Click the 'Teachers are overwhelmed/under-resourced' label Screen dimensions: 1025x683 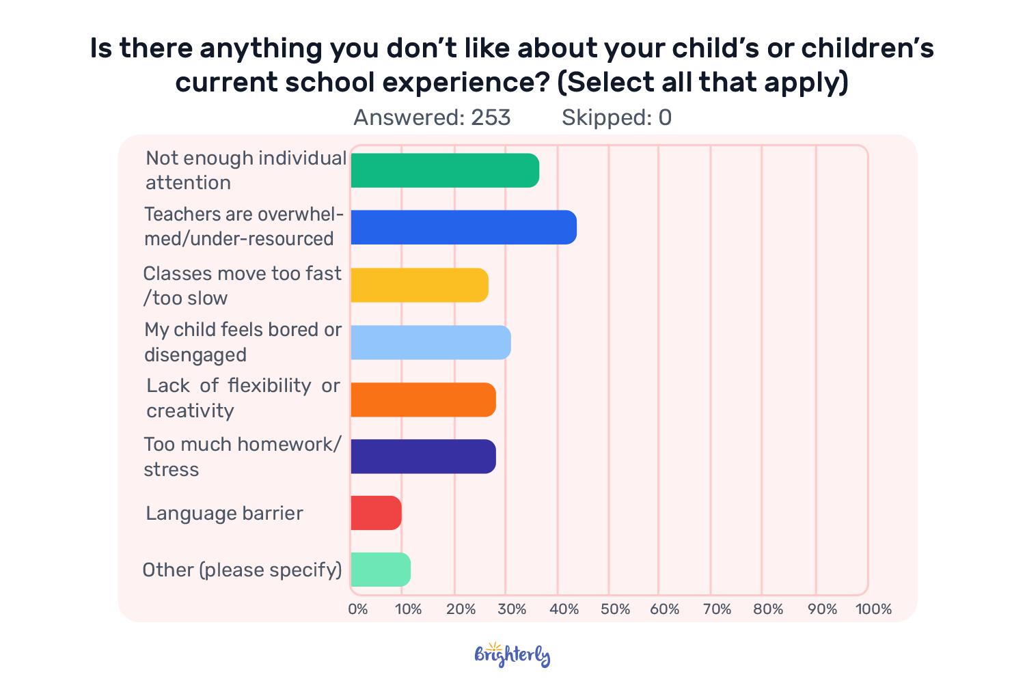click(243, 226)
